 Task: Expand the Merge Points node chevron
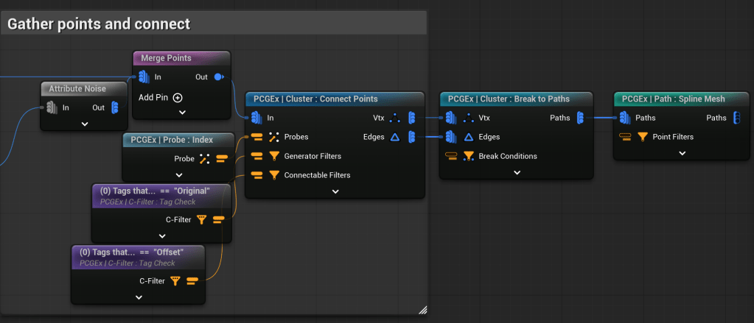click(182, 113)
